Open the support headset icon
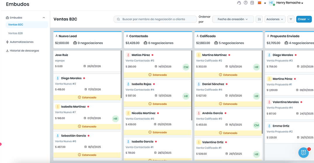The height and width of the screenshot is (163, 314). [239, 3]
